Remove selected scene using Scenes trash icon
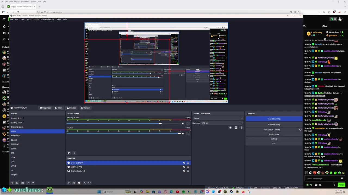Image resolution: width=348 pixels, height=195 pixels. pos(17,183)
